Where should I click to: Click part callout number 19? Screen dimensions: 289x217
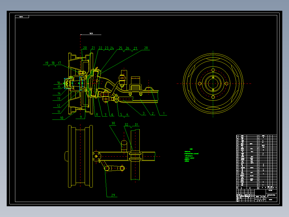coord(47,63)
